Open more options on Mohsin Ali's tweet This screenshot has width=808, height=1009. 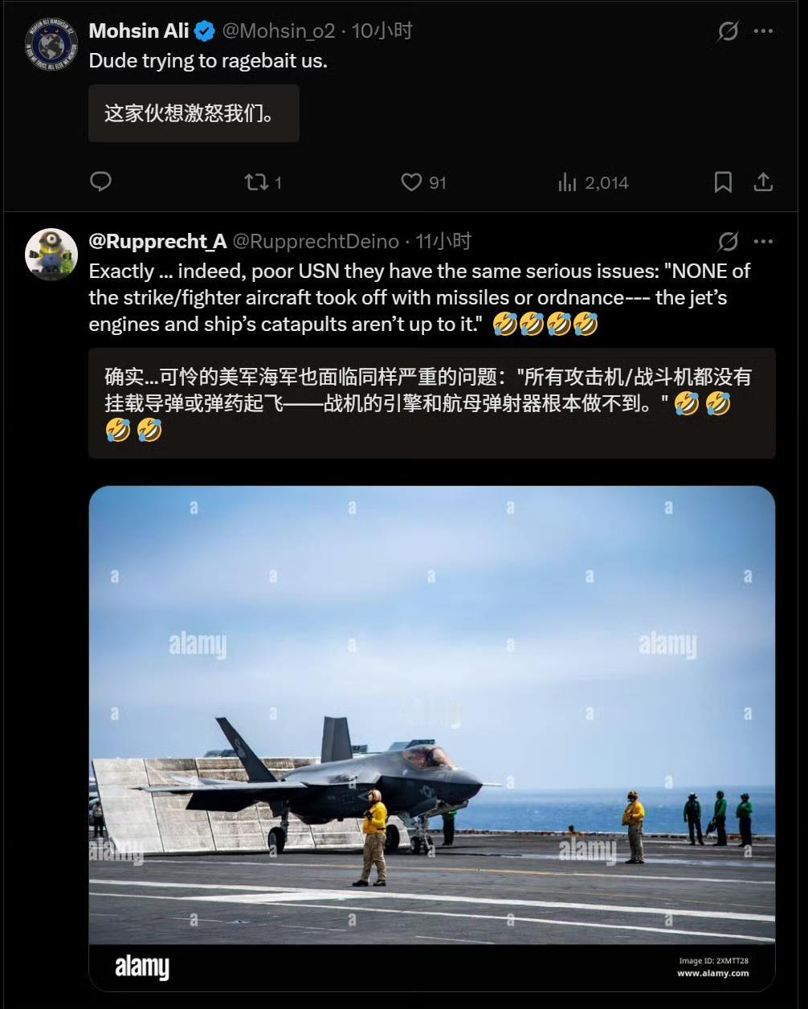click(763, 31)
